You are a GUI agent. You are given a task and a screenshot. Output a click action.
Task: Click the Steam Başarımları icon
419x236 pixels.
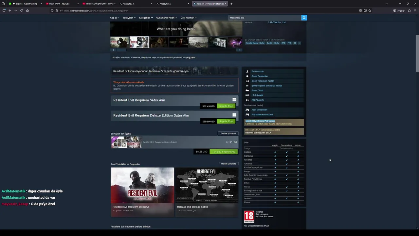(x=247, y=76)
